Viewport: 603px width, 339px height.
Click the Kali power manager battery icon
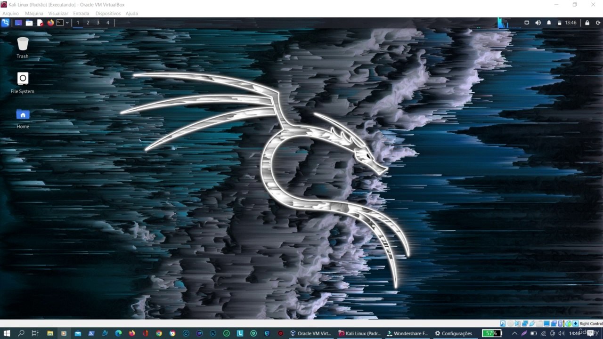560,23
